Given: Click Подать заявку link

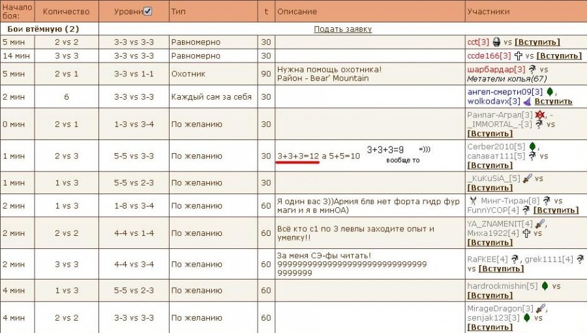Looking at the screenshot, I should point(342,29).
